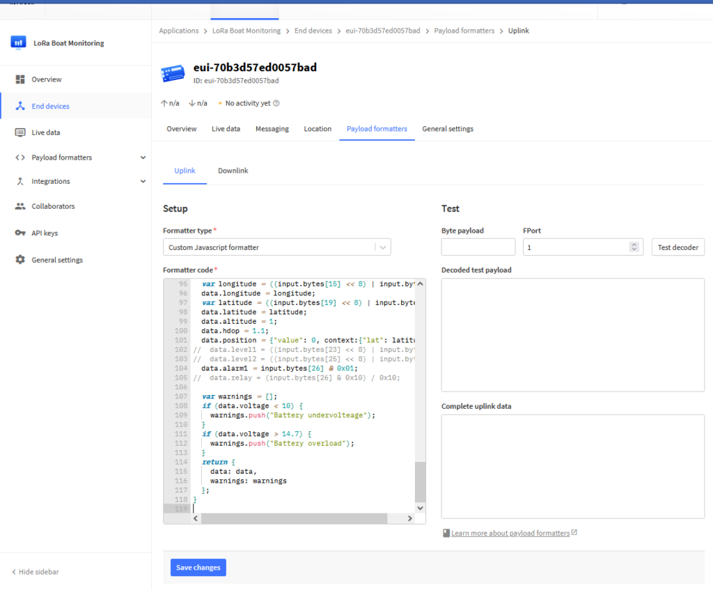Open Learn more about payload formatters link
This screenshot has height=590, width=713.
[x=510, y=533]
